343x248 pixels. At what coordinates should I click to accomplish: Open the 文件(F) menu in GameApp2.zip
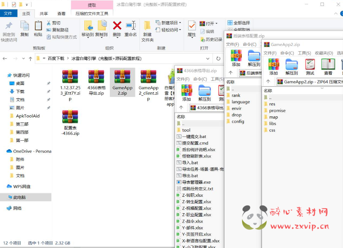268,52
